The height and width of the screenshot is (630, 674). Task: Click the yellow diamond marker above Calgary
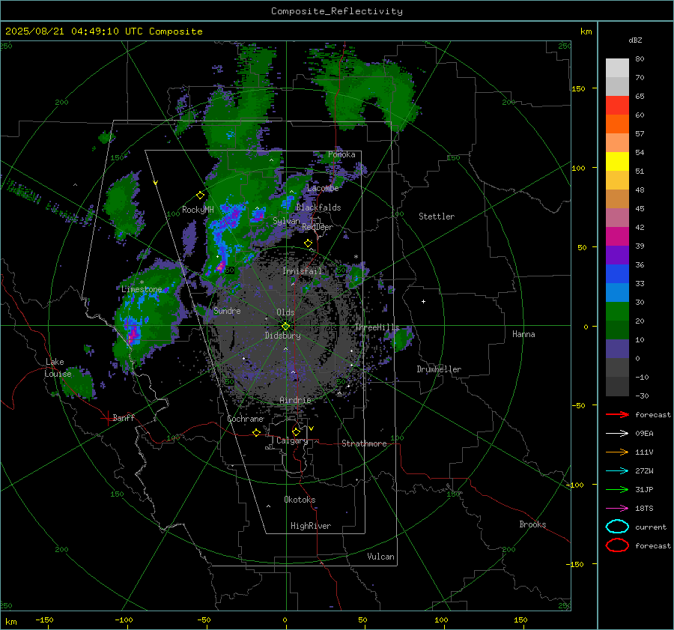296,431
